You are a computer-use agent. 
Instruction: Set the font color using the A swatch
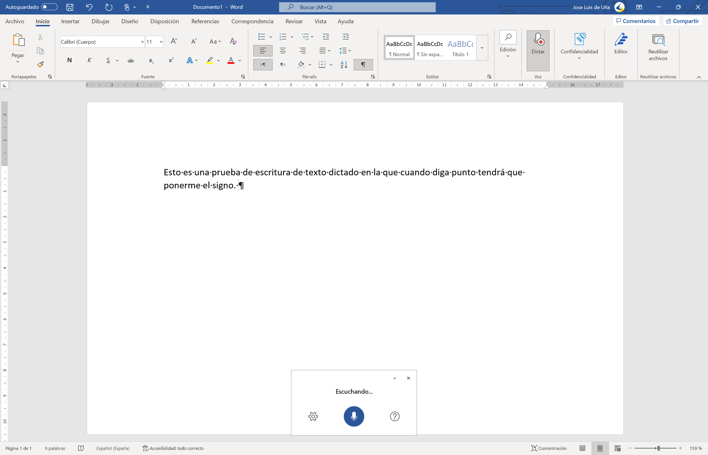point(231,60)
